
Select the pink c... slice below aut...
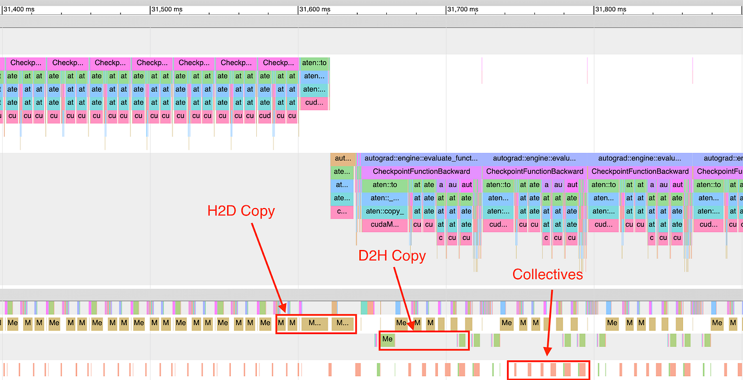tap(342, 212)
